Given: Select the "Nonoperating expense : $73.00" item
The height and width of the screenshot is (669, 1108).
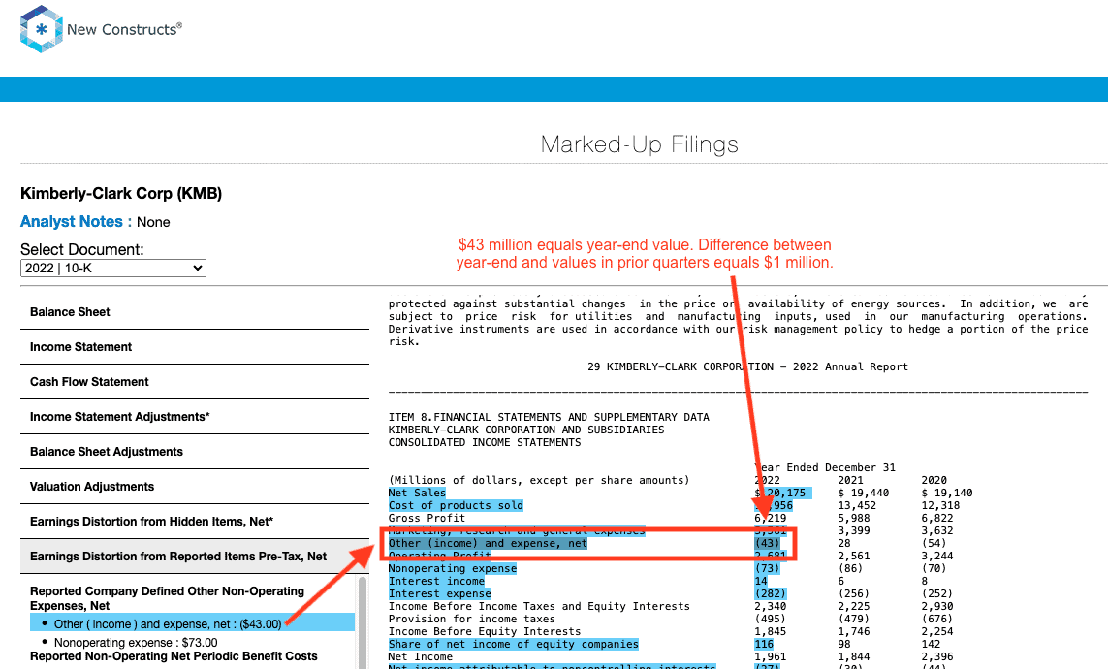Looking at the screenshot, I should coord(136,643).
